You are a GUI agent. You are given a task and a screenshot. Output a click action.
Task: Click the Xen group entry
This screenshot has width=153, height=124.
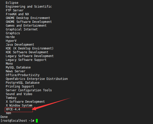point(8,113)
